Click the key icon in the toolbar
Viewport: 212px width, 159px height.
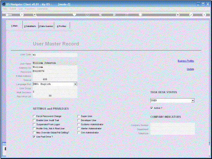(x=9, y=15)
